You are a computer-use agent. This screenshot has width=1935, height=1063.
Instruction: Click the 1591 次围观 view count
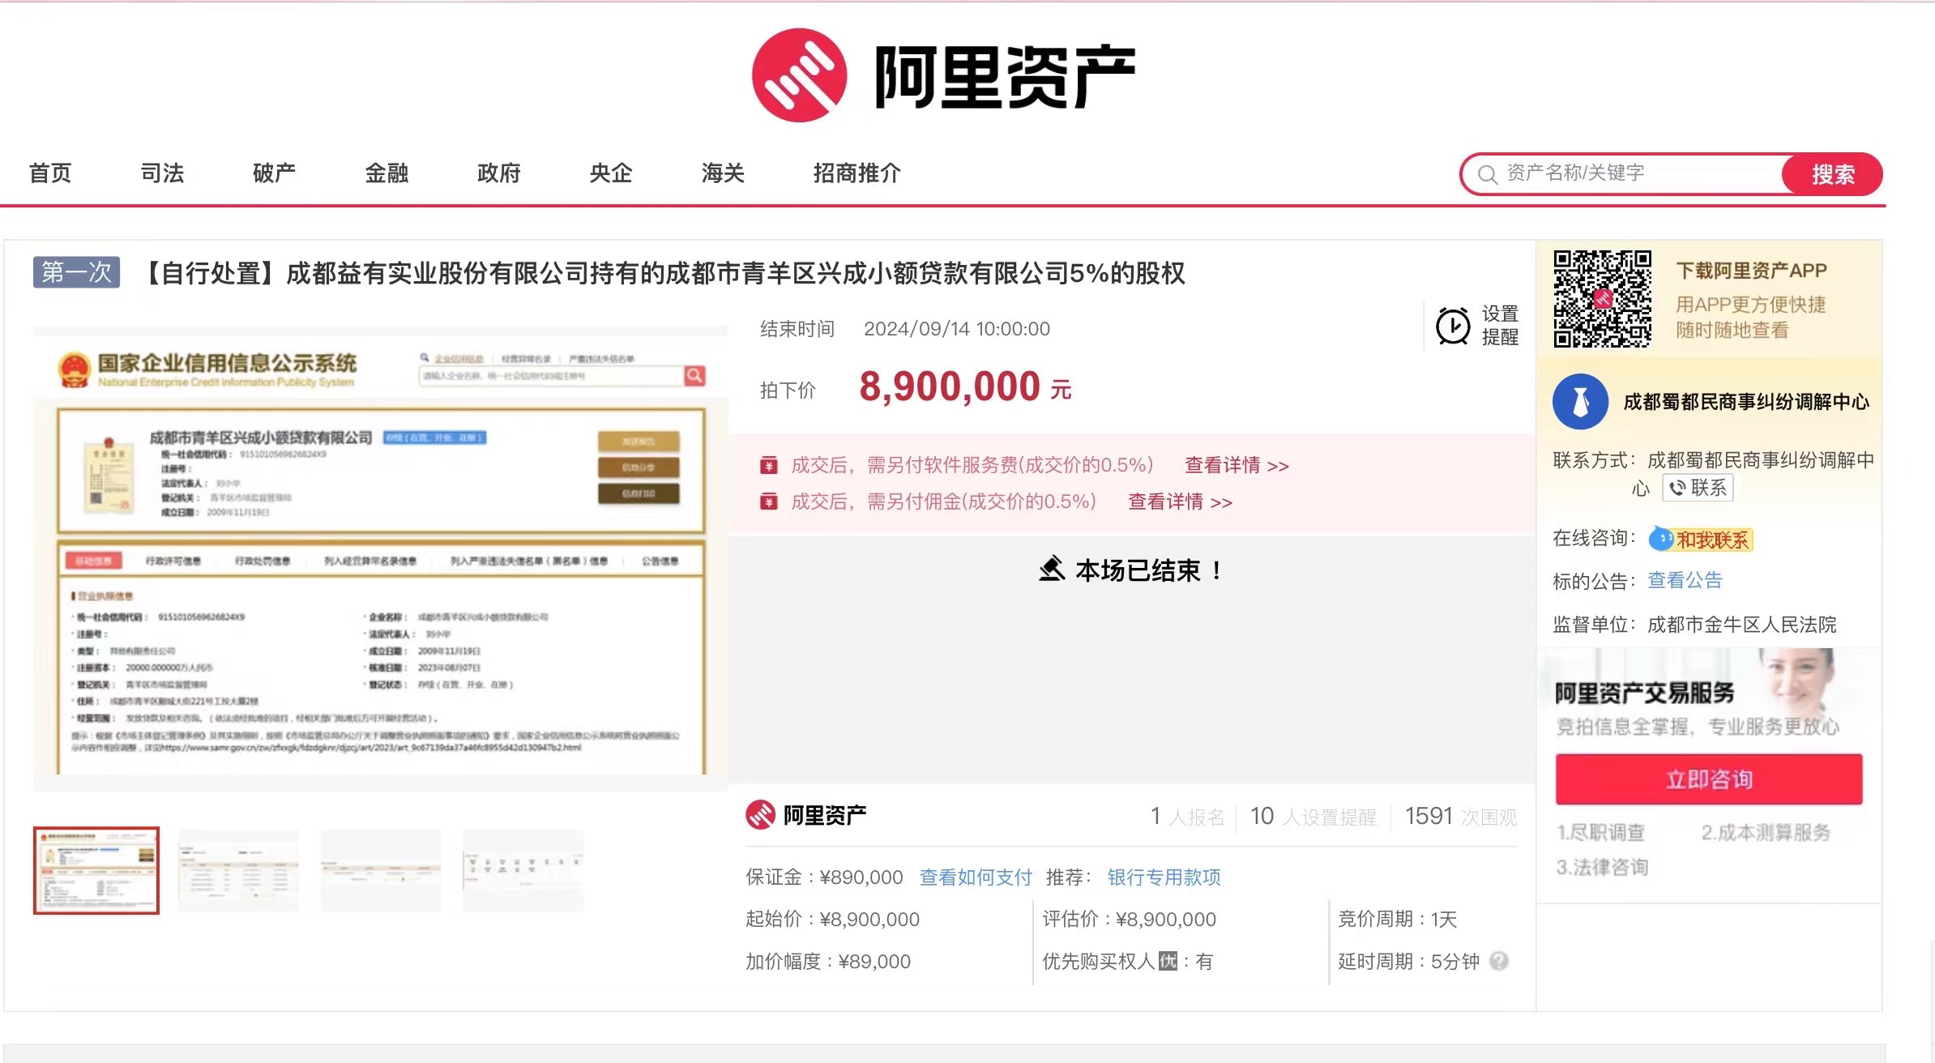(1461, 816)
